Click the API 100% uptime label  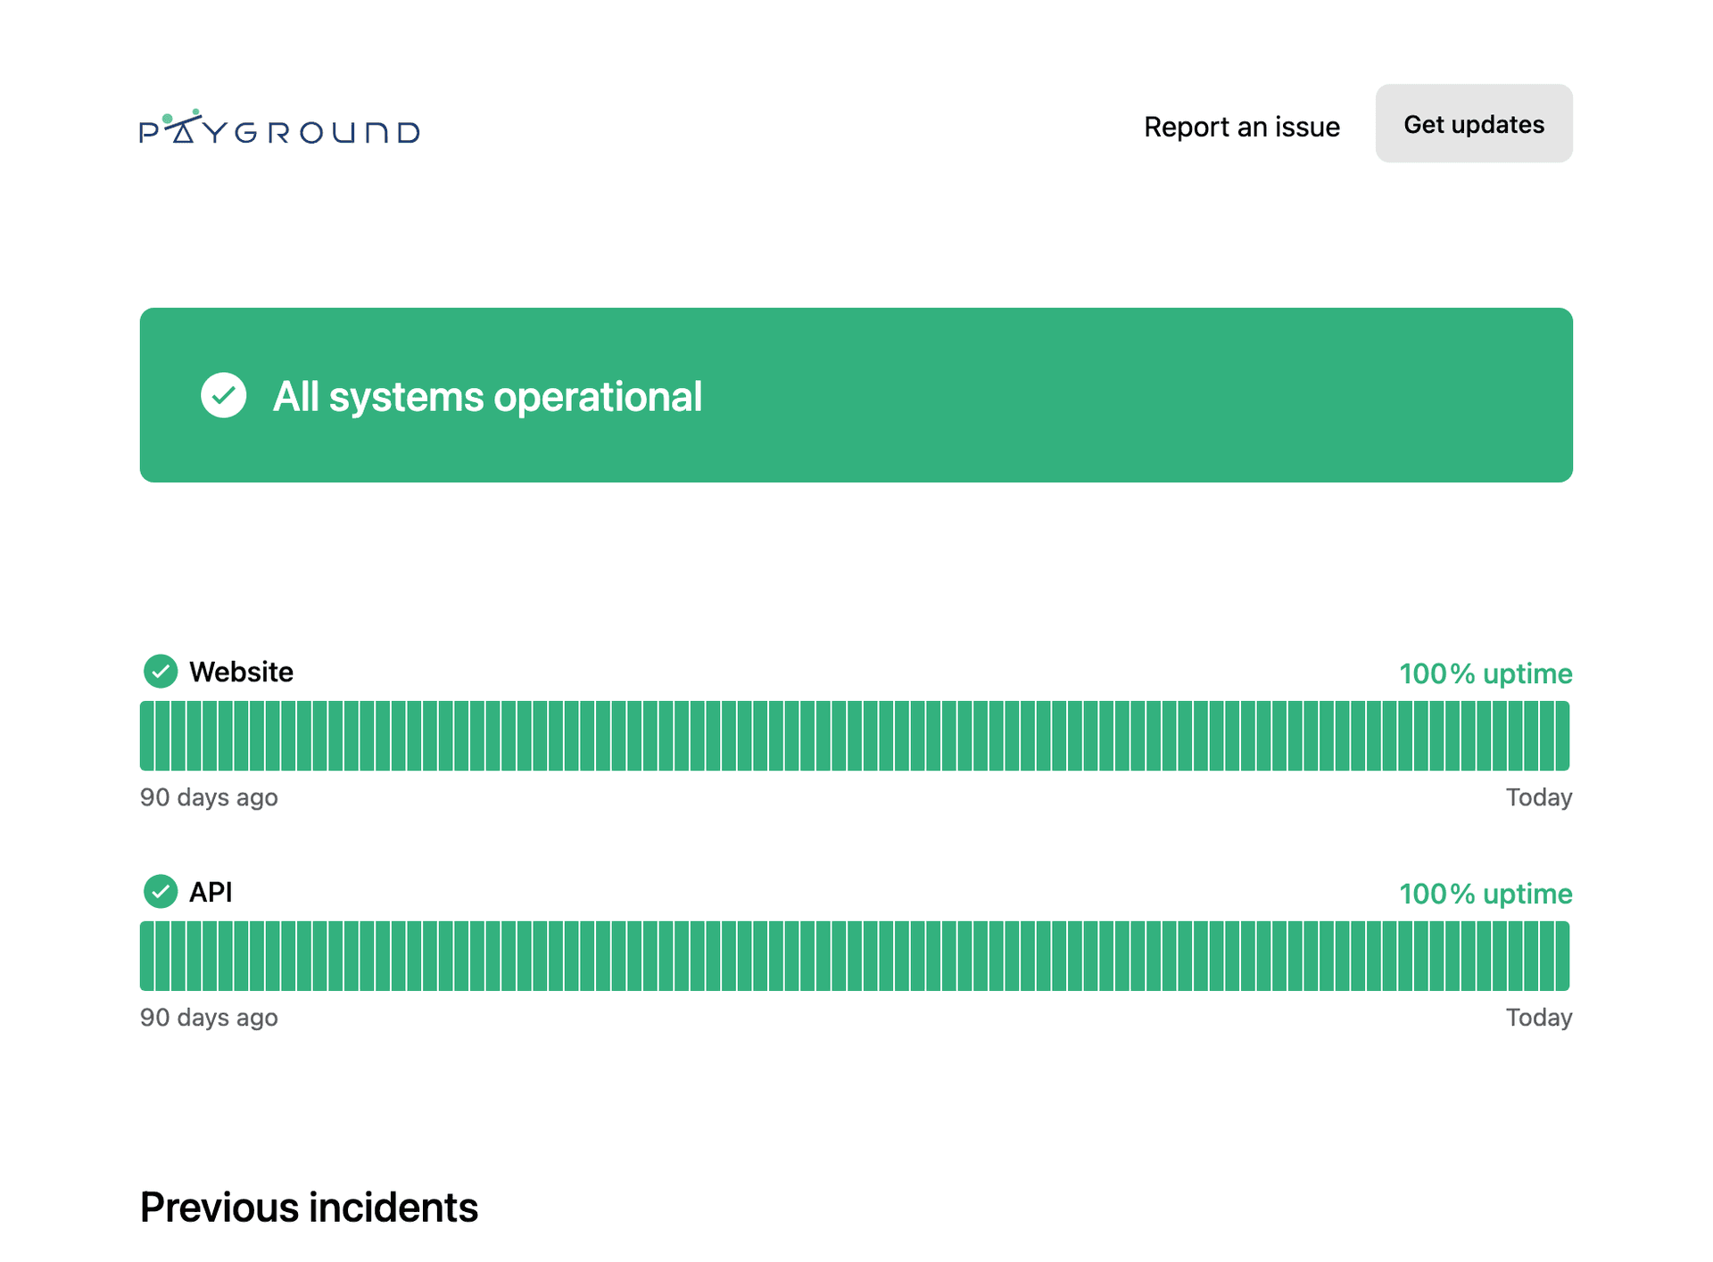pyautogui.click(x=1485, y=894)
